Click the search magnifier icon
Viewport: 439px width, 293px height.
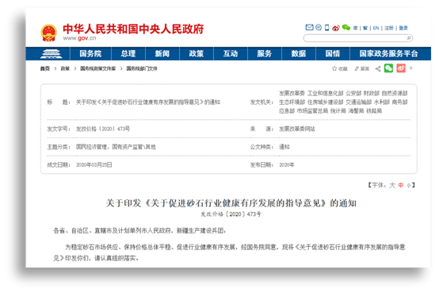pyautogui.click(x=409, y=38)
